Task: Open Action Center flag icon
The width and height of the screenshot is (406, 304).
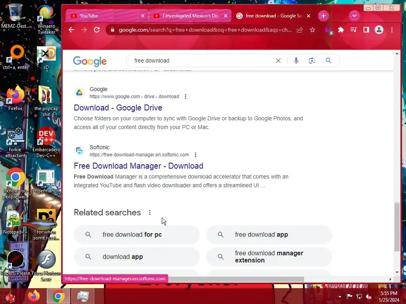Action: coord(349,296)
